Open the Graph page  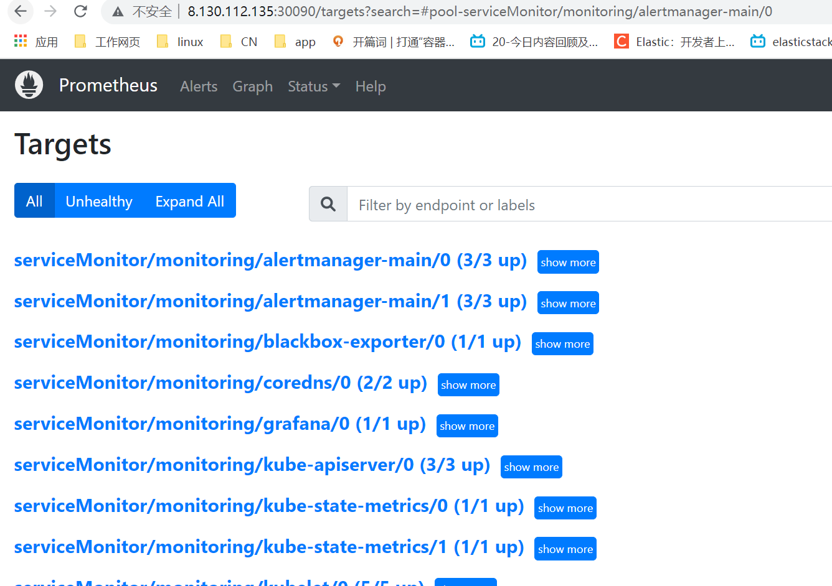click(x=253, y=86)
